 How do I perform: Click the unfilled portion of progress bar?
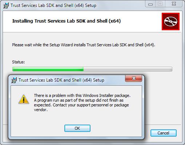[x=128, y=69]
